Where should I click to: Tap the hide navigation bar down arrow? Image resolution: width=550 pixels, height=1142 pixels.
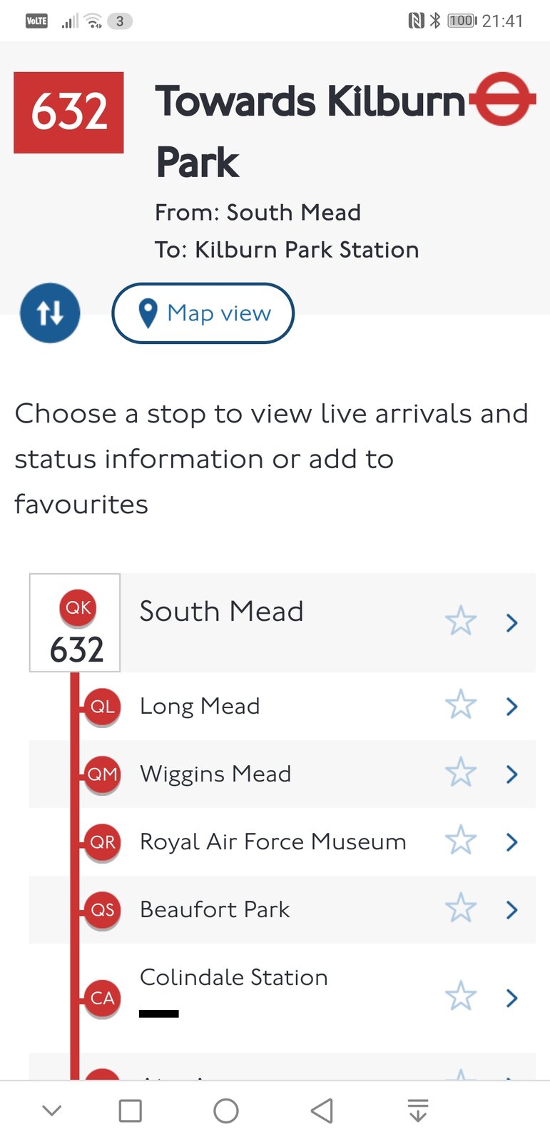52,1111
